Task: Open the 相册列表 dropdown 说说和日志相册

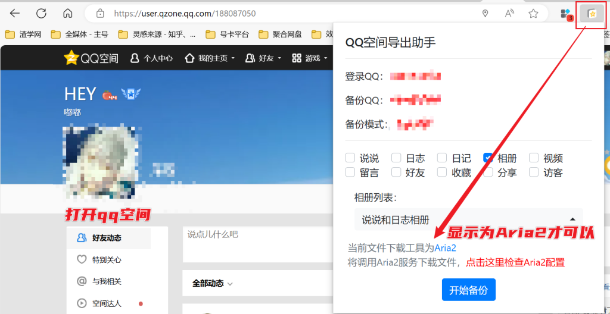Action: tap(468, 219)
